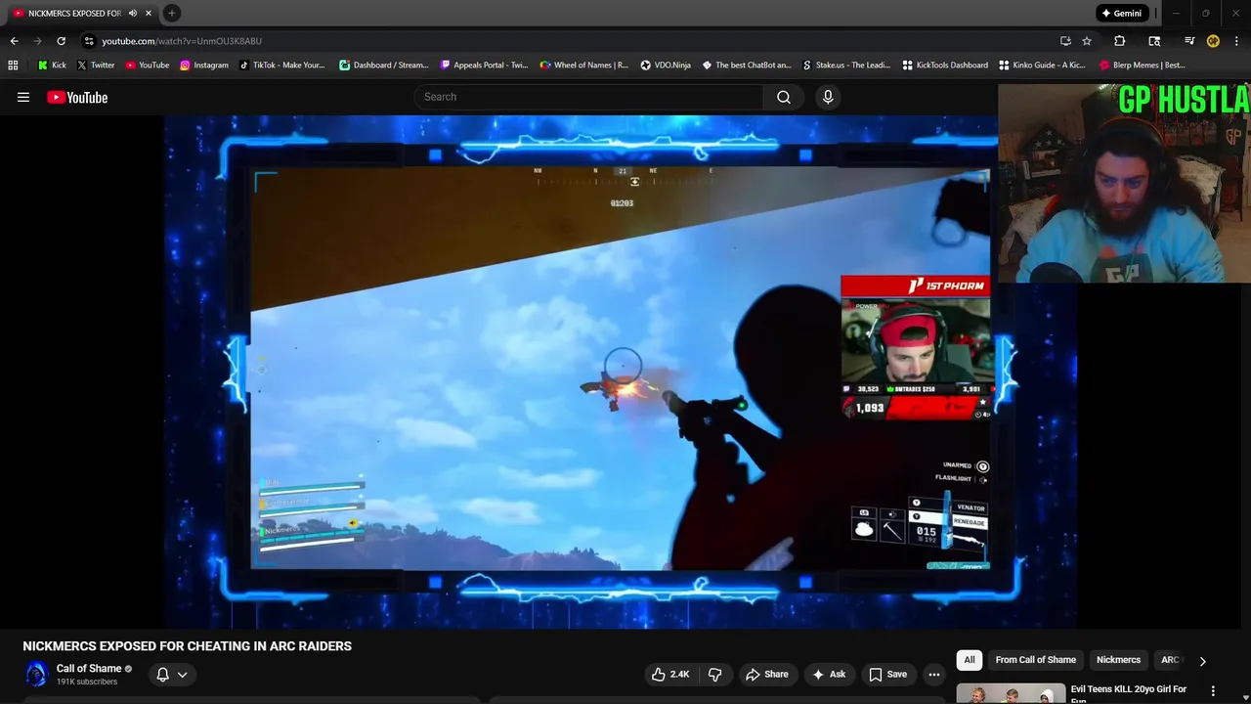Go back to previous page

pos(14,41)
